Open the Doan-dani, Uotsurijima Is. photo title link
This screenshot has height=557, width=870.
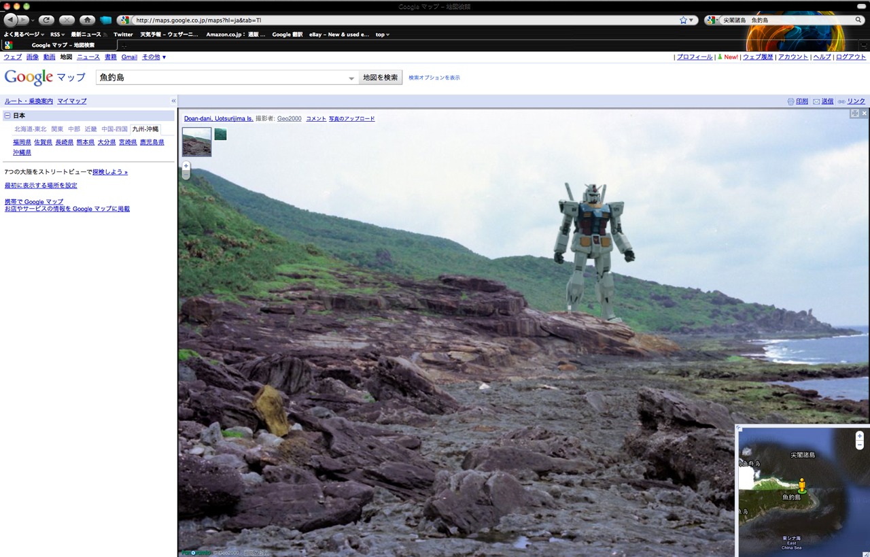click(x=218, y=119)
